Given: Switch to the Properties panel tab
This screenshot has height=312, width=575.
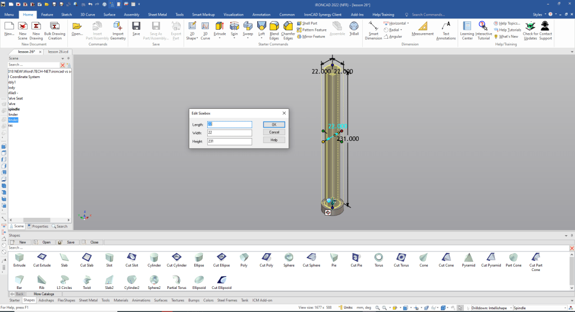Looking at the screenshot, I should 38,226.
